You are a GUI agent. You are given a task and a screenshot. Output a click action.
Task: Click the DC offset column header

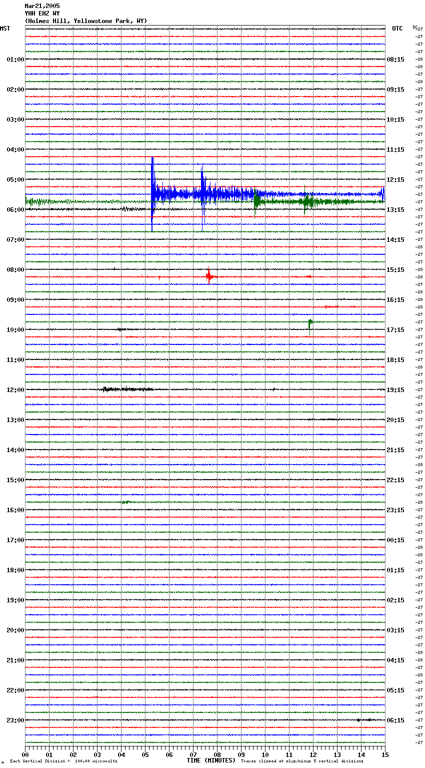tap(415, 27)
